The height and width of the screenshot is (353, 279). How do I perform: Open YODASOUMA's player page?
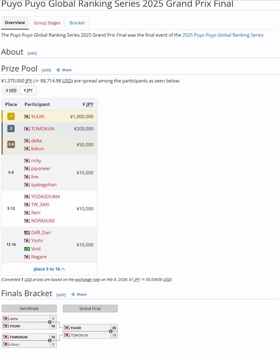[x=46, y=197]
